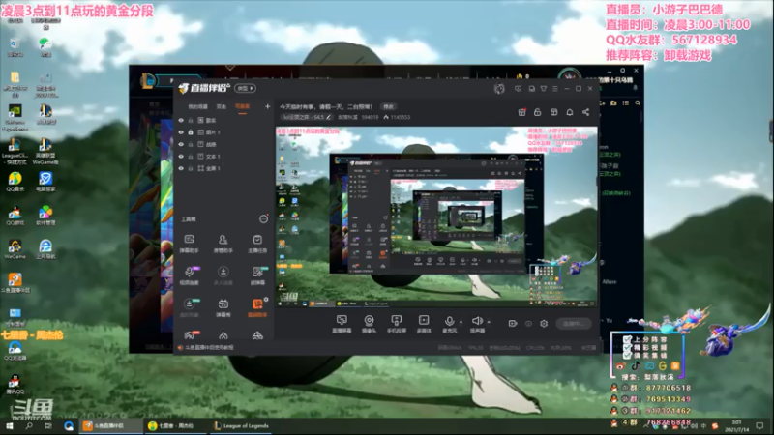774x435 pixels.
Task: Add a 摄像头 camera source
Action: 369,324
